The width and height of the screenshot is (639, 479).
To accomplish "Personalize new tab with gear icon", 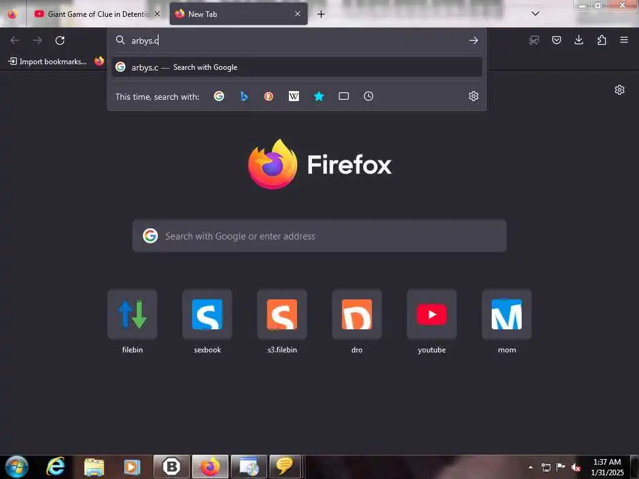I will pyautogui.click(x=620, y=90).
